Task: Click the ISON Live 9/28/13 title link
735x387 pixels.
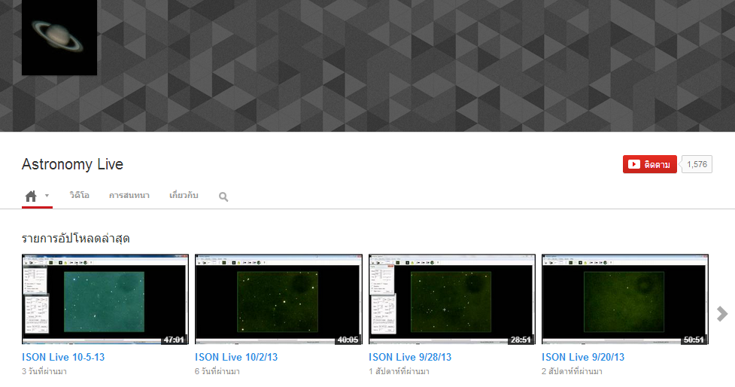Action: pos(410,357)
